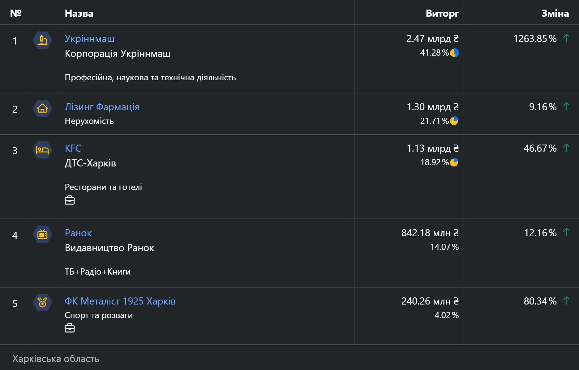The height and width of the screenshot is (370, 579).
Task: Sort by the Виторг column header
Action: pos(442,13)
